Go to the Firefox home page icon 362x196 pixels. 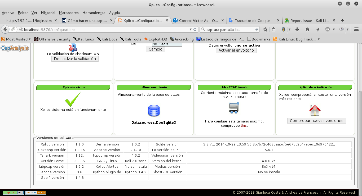coord(307,29)
